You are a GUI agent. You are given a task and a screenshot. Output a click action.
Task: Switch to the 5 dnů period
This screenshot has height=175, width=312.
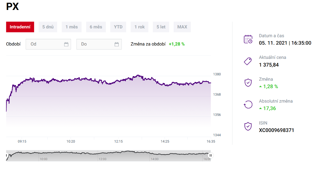[x=48, y=27]
